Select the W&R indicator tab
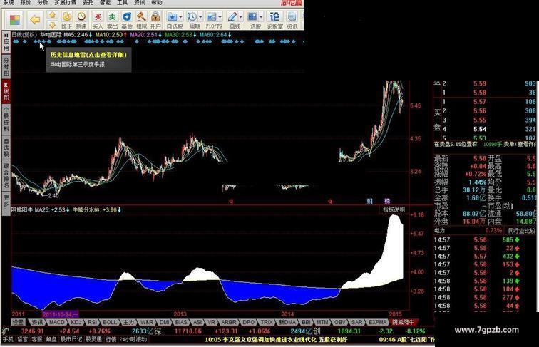Image resolution: width=539 pixels, height=347 pixels. [147, 322]
